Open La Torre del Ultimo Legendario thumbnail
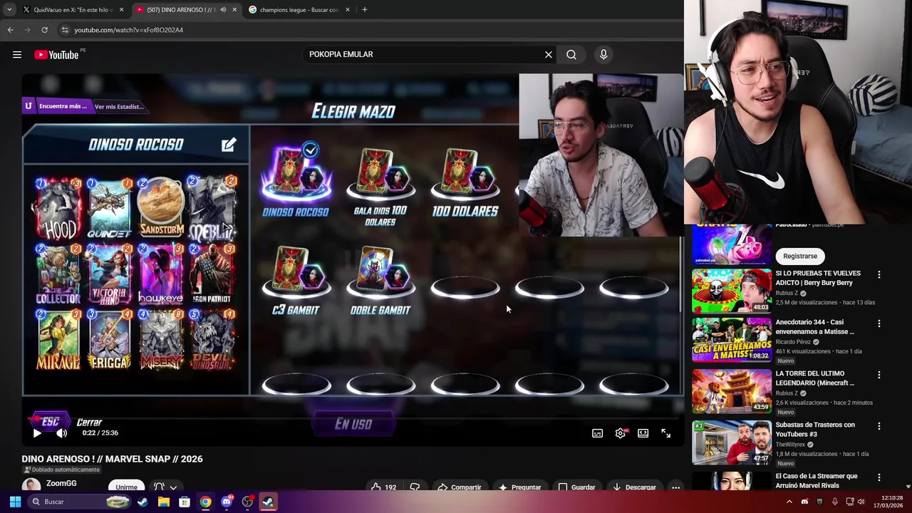This screenshot has height=513, width=912. [732, 390]
